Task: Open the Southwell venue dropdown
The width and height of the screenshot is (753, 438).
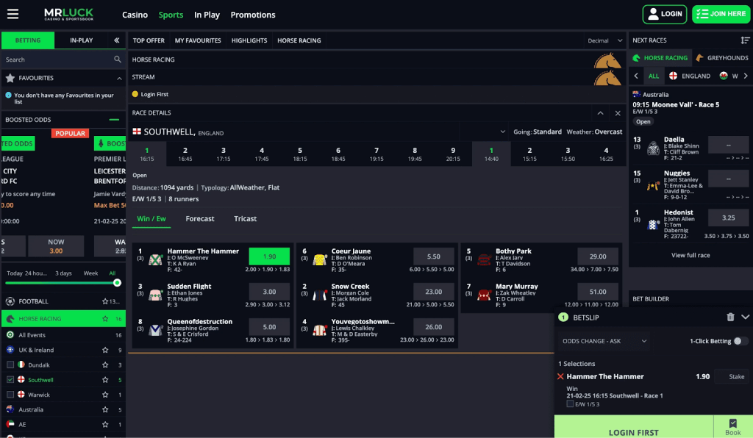Action: coord(502,132)
